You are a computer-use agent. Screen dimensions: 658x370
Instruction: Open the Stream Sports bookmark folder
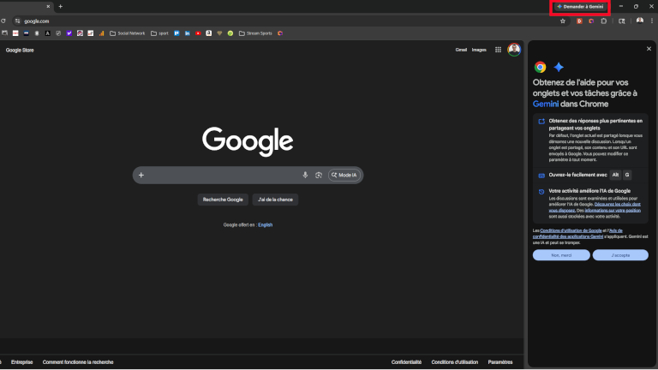click(255, 33)
